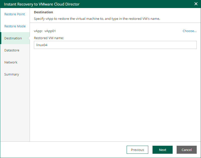Open the Summary step
The image size is (201, 158).
click(x=12, y=74)
